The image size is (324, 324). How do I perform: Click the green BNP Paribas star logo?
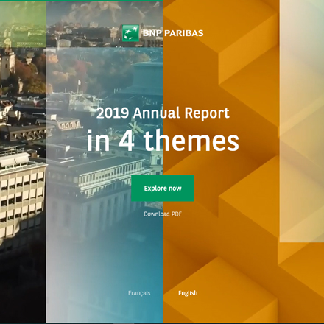130,33
